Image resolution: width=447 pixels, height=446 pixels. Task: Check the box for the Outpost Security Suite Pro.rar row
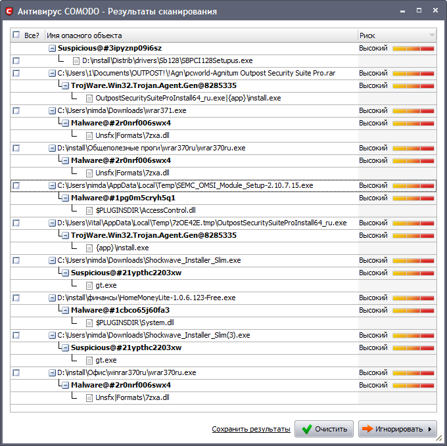[16, 73]
